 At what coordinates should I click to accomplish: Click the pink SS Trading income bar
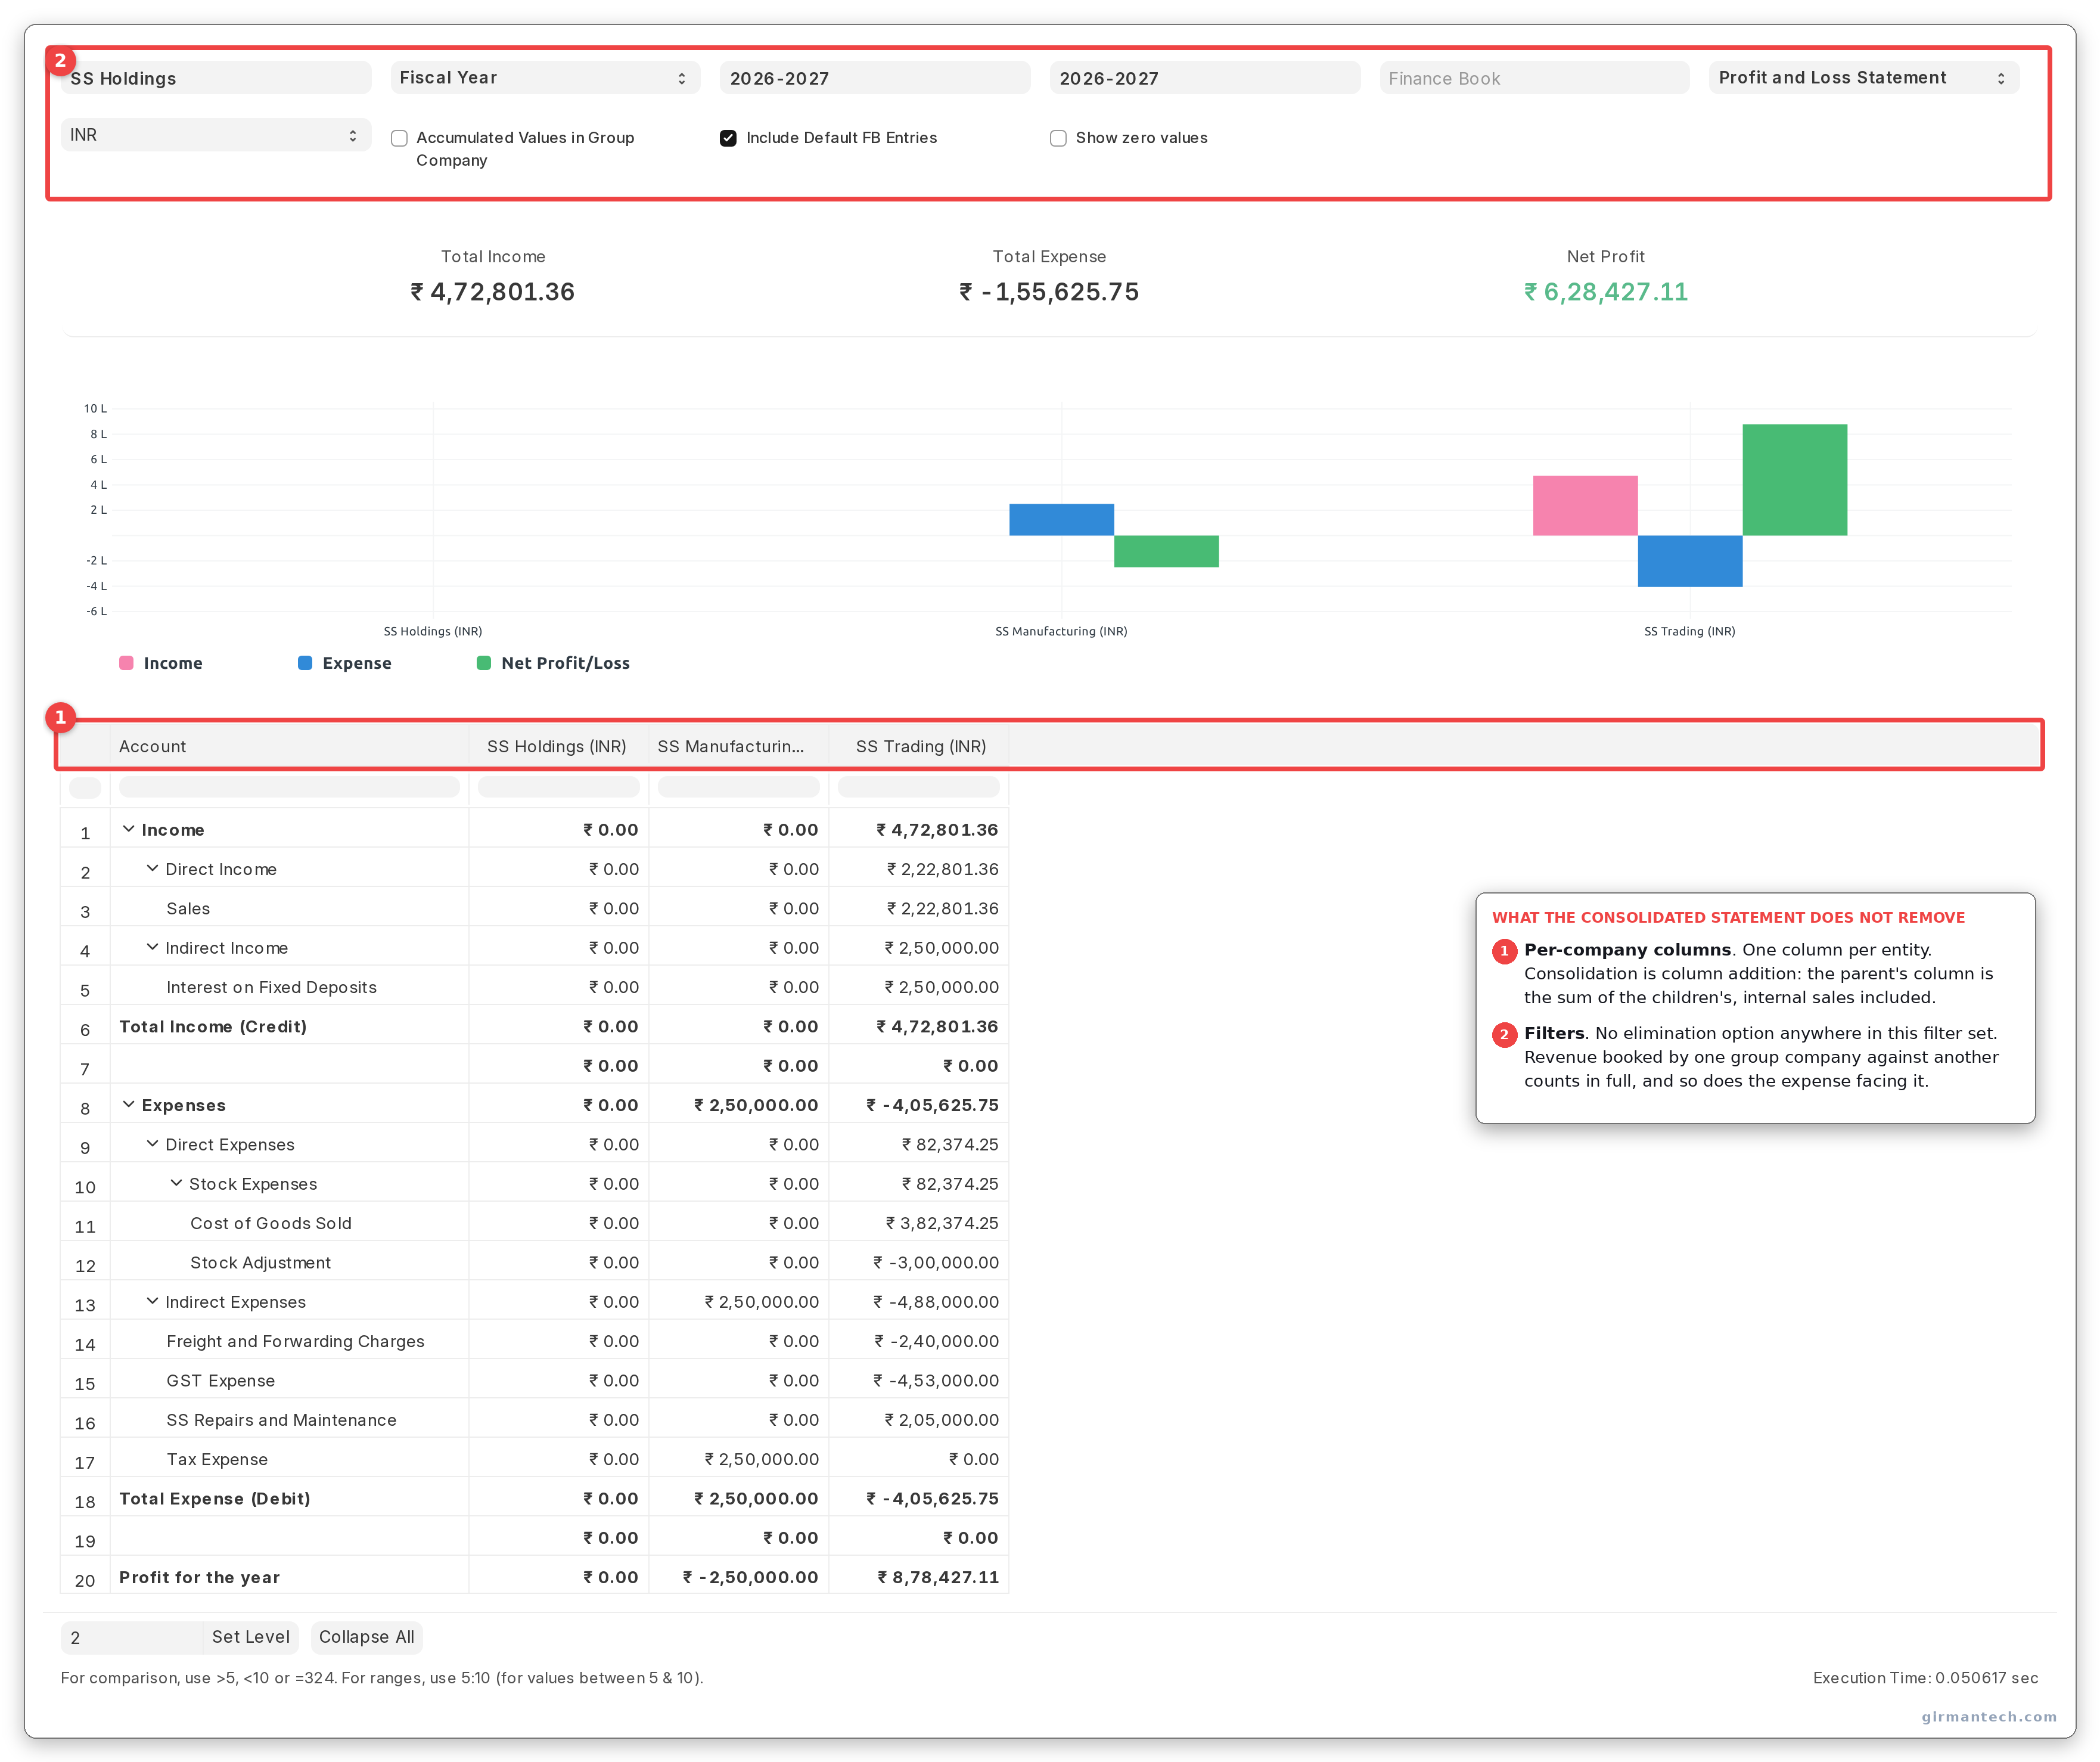click(1585, 505)
